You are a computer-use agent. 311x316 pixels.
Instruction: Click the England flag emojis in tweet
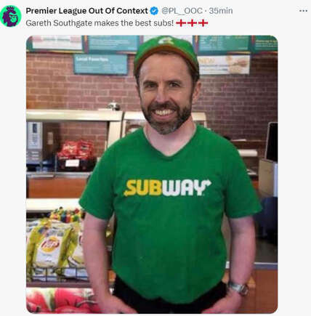pyautogui.click(x=192, y=23)
